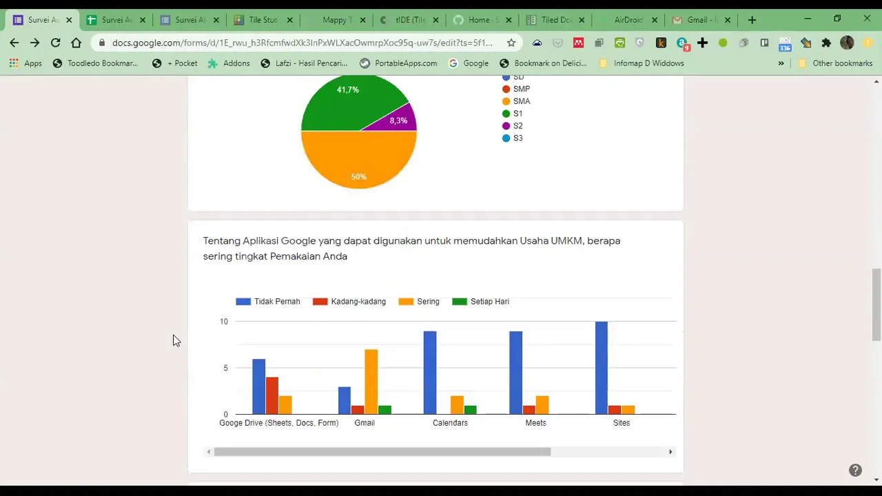Expand the 'Infomap D Widdows' bookmark folder
Image resolution: width=882 pixels, height=496 pixels.
tap(641, 63)
